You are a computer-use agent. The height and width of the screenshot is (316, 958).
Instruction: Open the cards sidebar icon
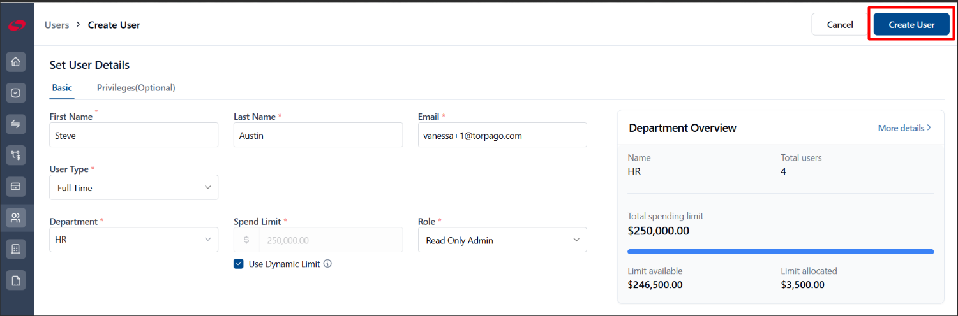(16, 187)
